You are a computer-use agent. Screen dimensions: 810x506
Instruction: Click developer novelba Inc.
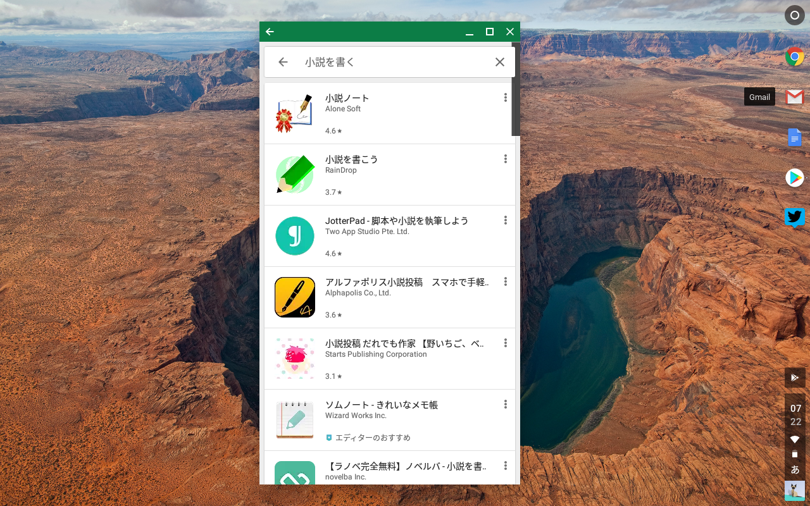(x=346, y=477)
